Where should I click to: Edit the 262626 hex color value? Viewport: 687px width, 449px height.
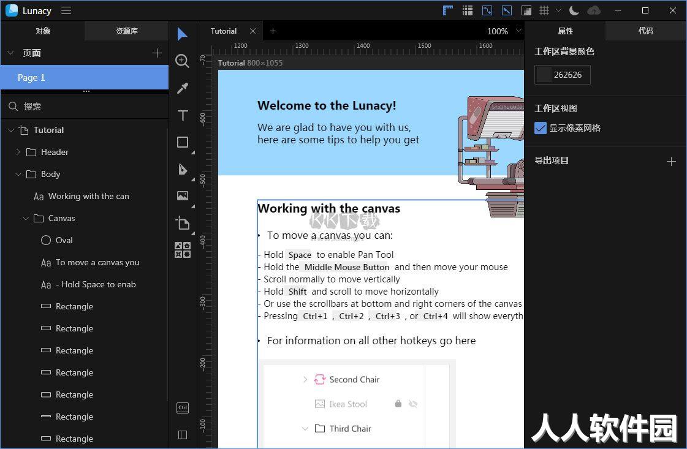pyautogui.click(x=568, y=75)
